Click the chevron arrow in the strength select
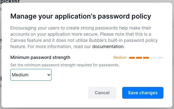174x109 pixels. pyautogui.click(x=49, y=75)
